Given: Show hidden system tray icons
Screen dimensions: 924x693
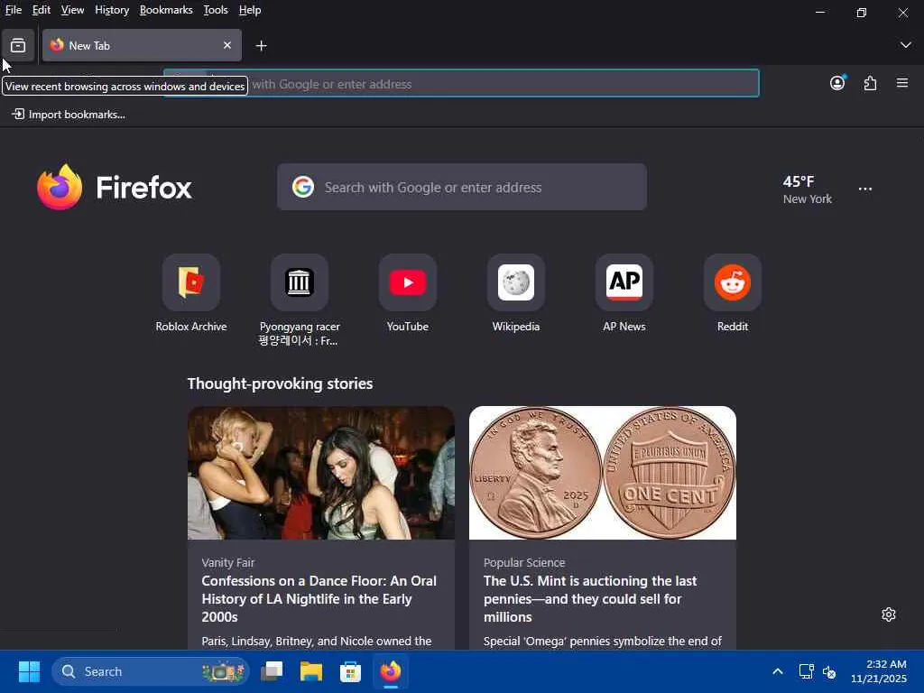Looking at the screenshot, I should click(x=778, y=671).
